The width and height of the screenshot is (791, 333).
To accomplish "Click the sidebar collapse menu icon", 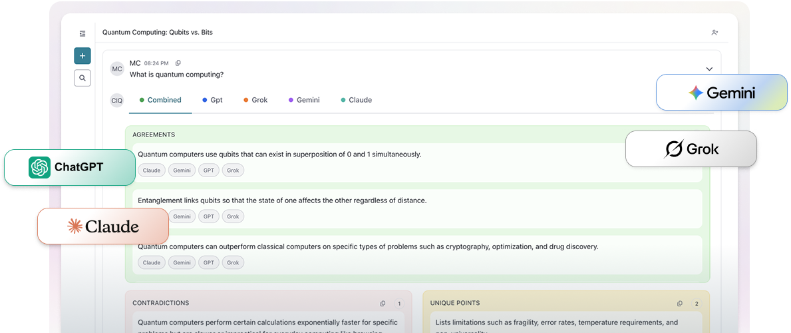I will pos(82,33).
